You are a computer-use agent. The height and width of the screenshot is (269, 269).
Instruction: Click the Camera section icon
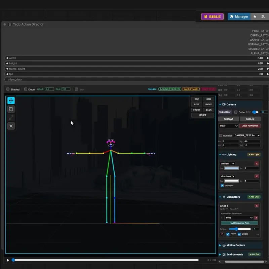pos(224,105)
